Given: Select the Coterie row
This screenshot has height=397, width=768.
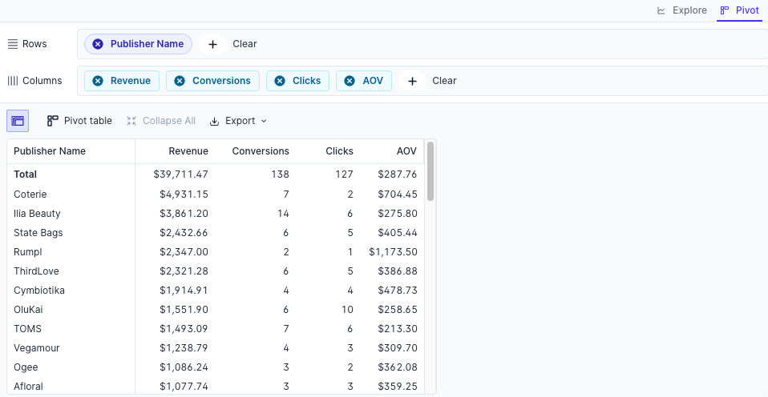Looking at the screenshot, I should pyautogui.click(x=216, y=194).
